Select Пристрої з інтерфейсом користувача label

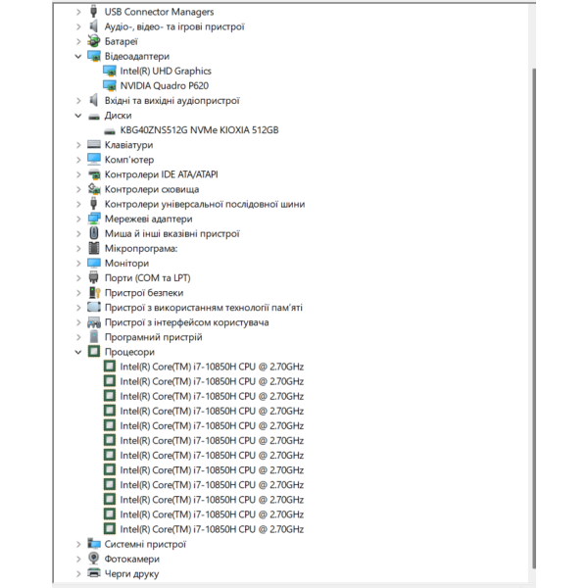(187, 322)
